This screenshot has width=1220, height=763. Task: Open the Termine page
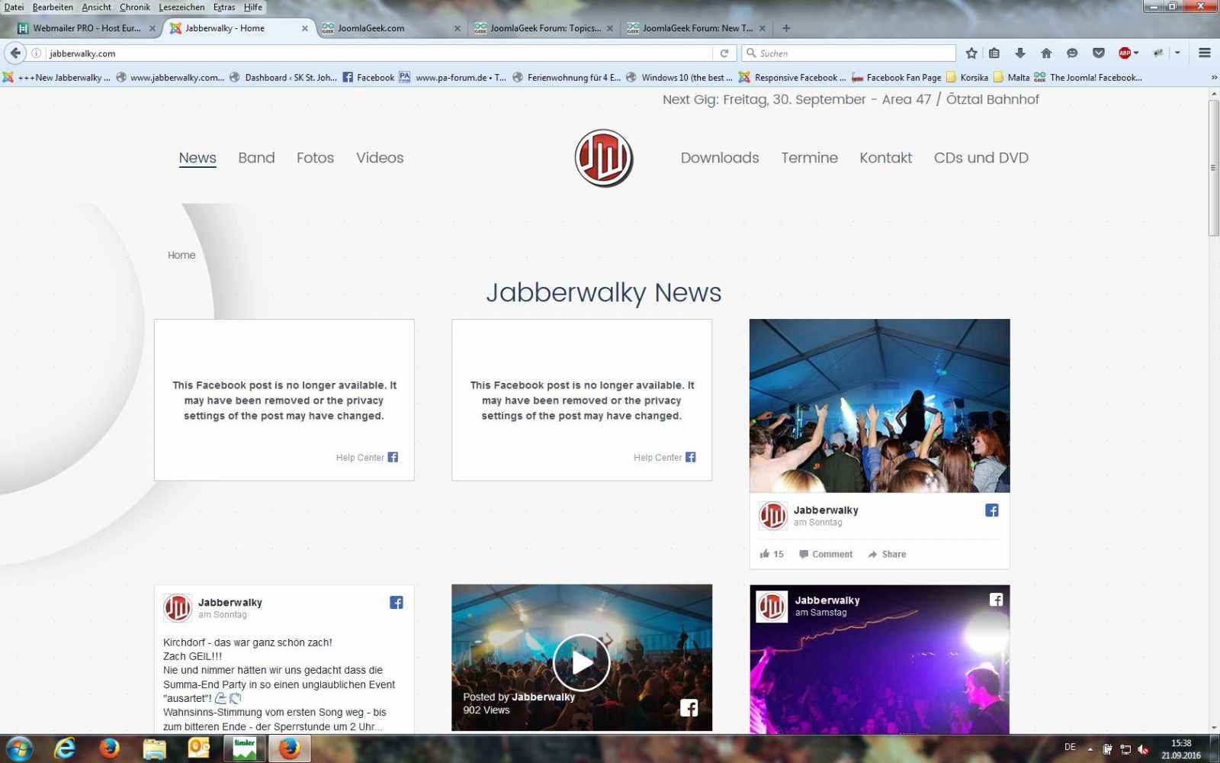tap(809, 158)
